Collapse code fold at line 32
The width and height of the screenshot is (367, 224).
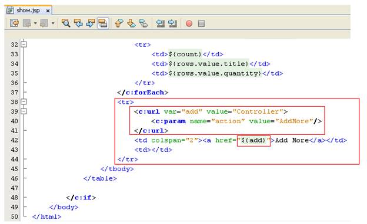click(x=24, y=45)
